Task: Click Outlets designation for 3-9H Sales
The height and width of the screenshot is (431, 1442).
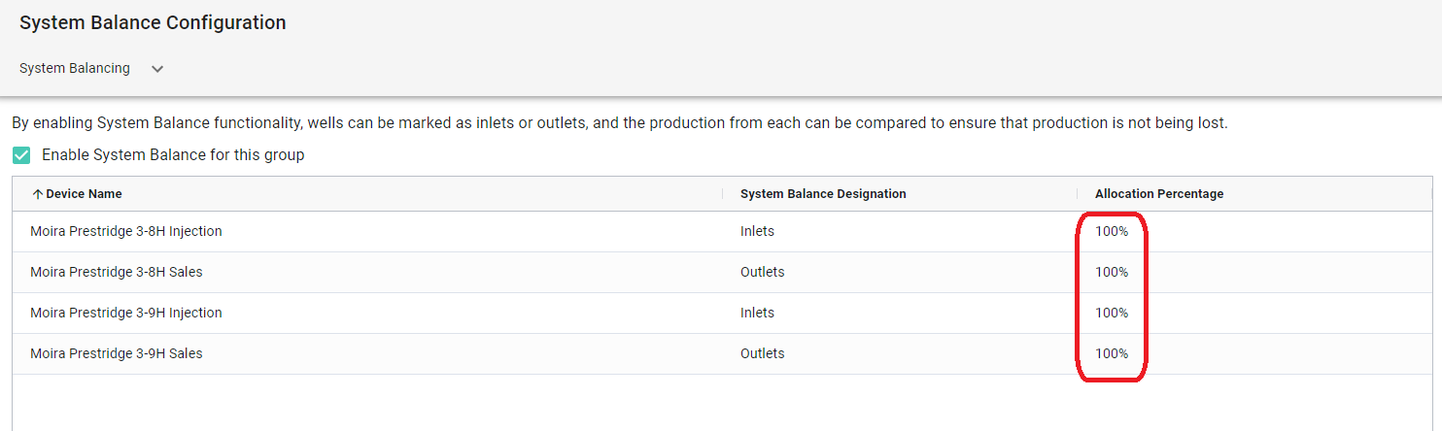Action: point(762,354)
